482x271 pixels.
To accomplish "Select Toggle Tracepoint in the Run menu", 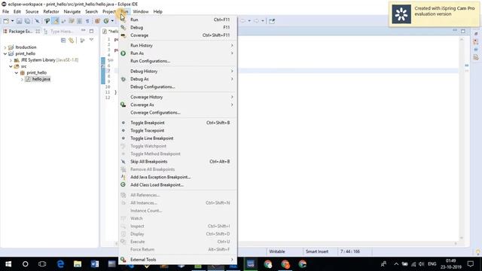I will [178, 130].
